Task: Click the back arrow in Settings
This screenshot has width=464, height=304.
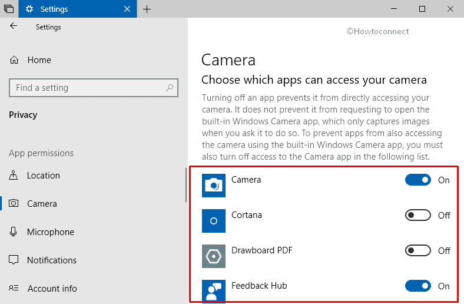Action: (14, 26)
